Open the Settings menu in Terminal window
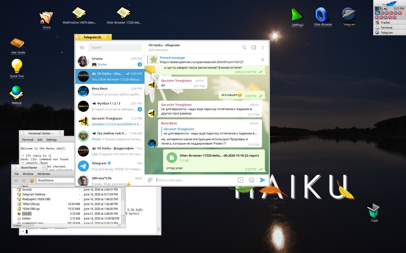Screen dimensions: 406x253 tap(51, 139)
